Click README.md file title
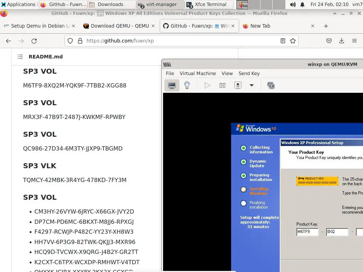The height and width of the screenshot is (272, 363). pyautogui.click(x=46, y=57)
